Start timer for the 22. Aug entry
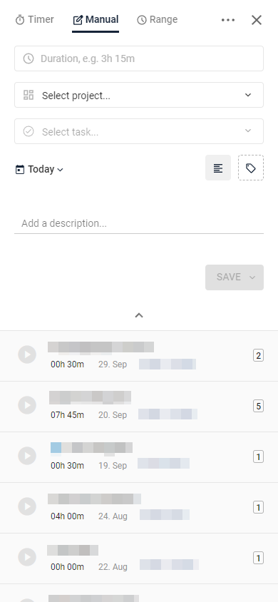The width and height of the screenshot is (278, 602). pos(27,557)
